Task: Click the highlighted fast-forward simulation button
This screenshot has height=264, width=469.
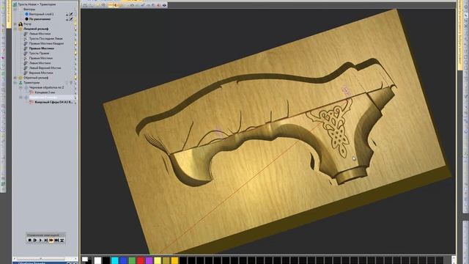Action: (x=51, y=240)
